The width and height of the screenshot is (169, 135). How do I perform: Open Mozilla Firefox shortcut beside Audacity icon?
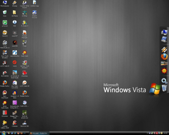pyautogui.click(x=25, y=94)
